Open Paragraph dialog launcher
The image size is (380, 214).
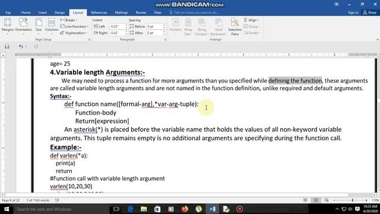click(165, 40)
